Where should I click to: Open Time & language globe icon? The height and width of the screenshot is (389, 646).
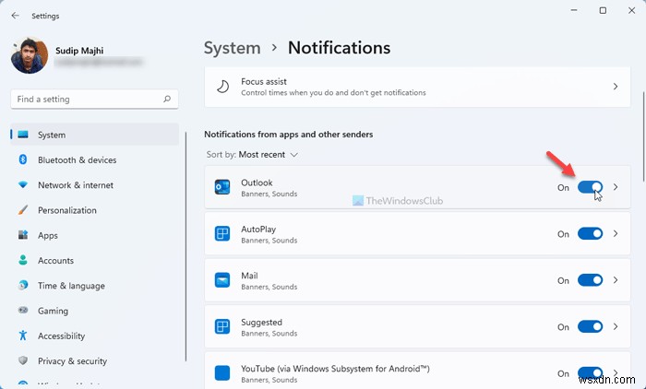coord(23,285)
